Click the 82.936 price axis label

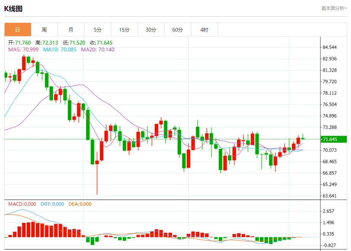point(330,59)
